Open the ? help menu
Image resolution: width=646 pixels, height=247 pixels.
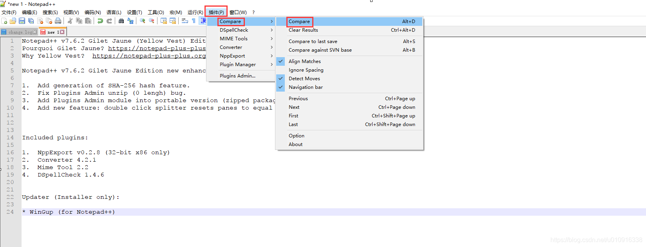tap(253, 13)
